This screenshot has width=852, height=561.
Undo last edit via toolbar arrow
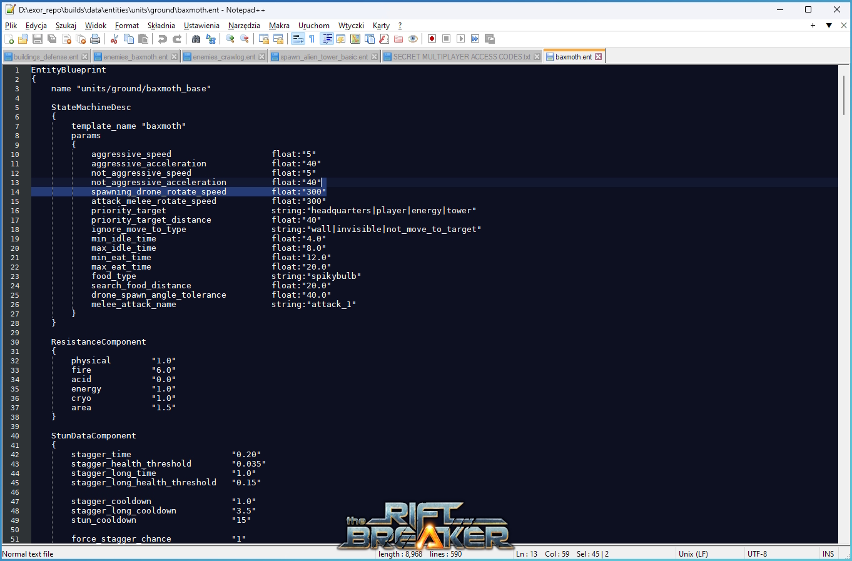click(162, 39)
